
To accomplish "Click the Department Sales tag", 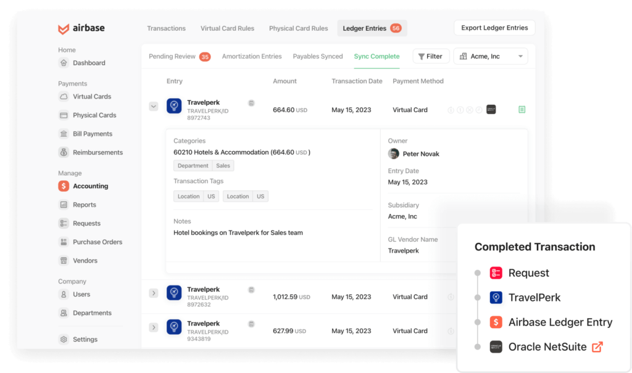I will tap(204, 166).
